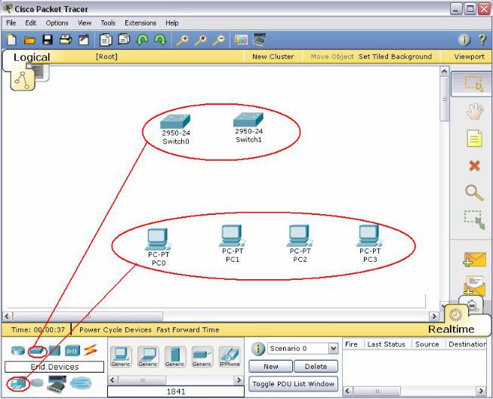
Task: Redo the action with green arrow
Action: click(x=160, y=40)
